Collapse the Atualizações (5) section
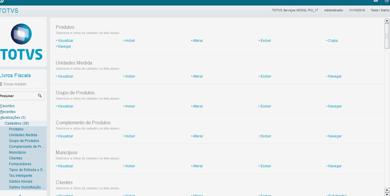This screenshot has width=390, height=196. [x=13, y=118]
